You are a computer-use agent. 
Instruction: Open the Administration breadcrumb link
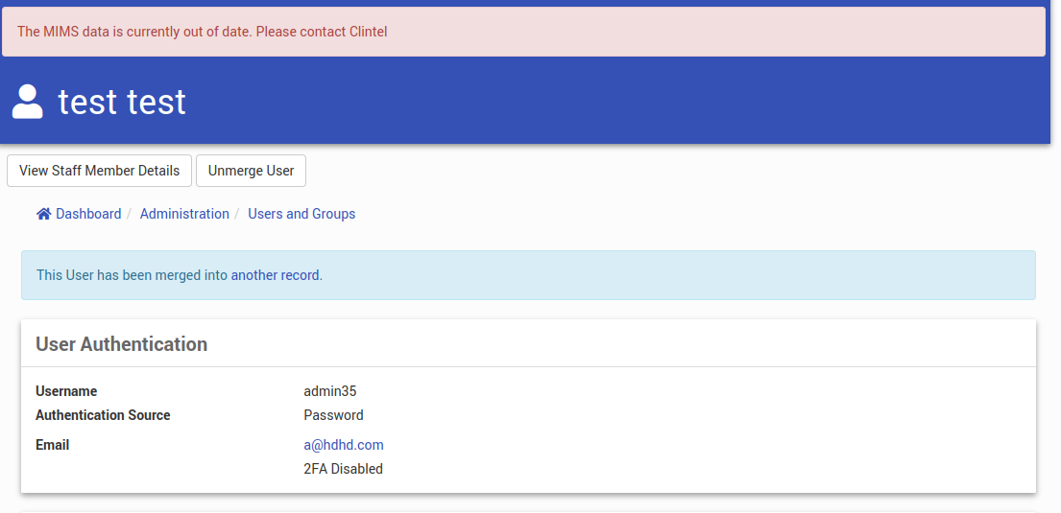click(184, 214)
